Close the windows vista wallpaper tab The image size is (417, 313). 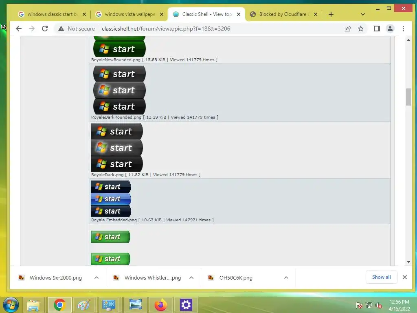click(x=161, y=14)
